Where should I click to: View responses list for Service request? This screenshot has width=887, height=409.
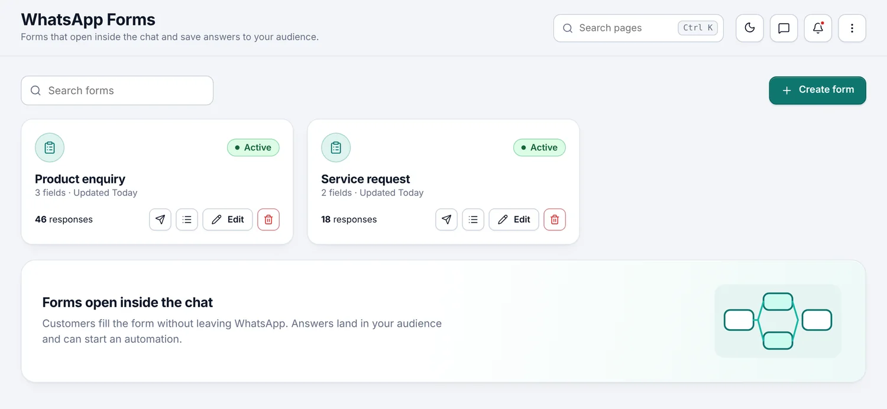click(x=473, y=220)
